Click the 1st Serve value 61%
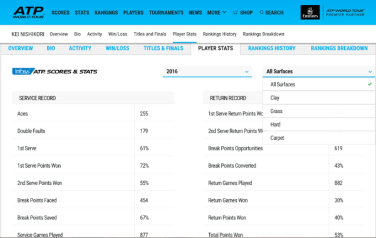376x238 pixels. coord(144,148)
